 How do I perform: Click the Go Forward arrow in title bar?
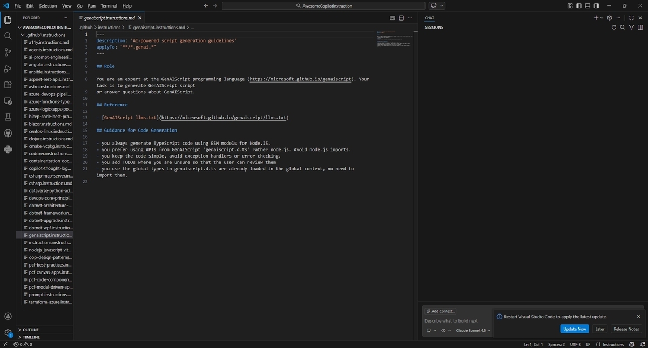pyautogui.click(x=215, y=5)
